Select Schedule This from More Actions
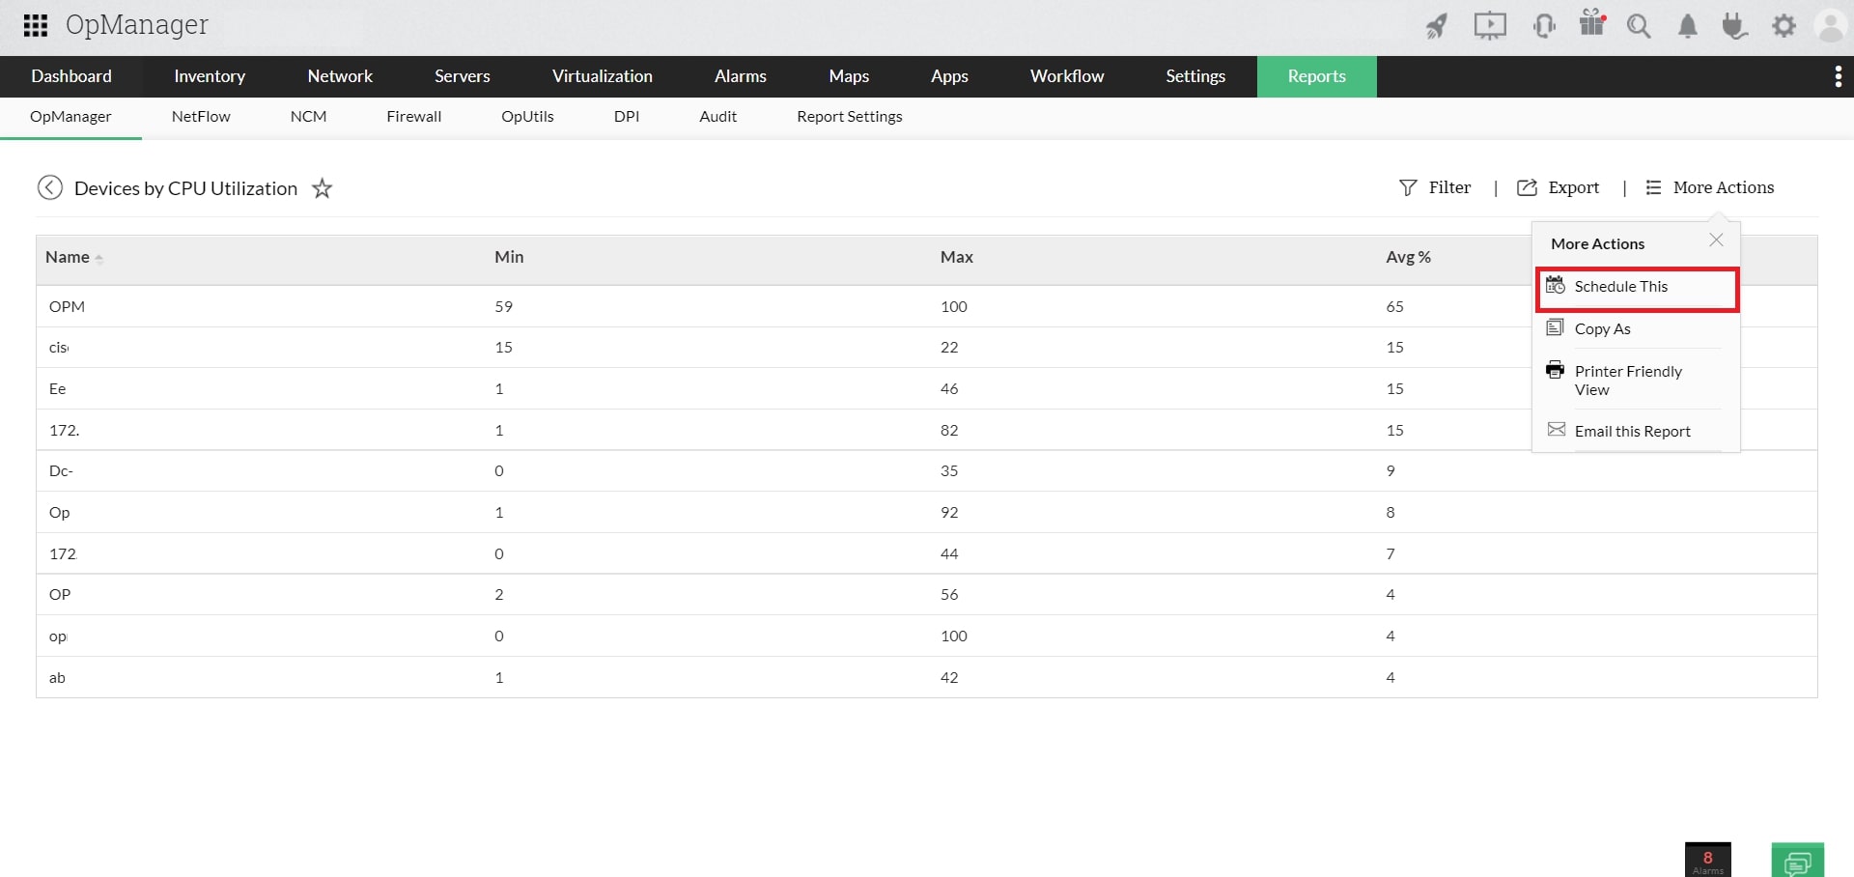Screen dimensions: 1854x877 (x=1620, y=286)
